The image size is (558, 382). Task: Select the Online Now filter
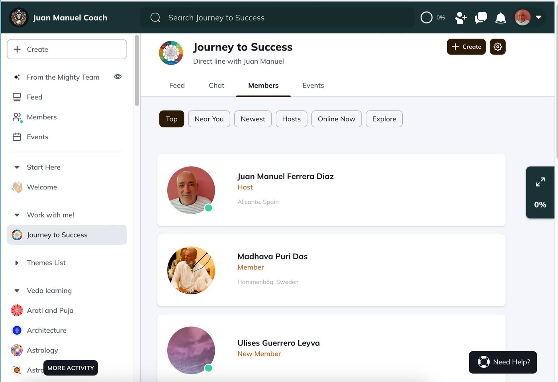[336, 119]
